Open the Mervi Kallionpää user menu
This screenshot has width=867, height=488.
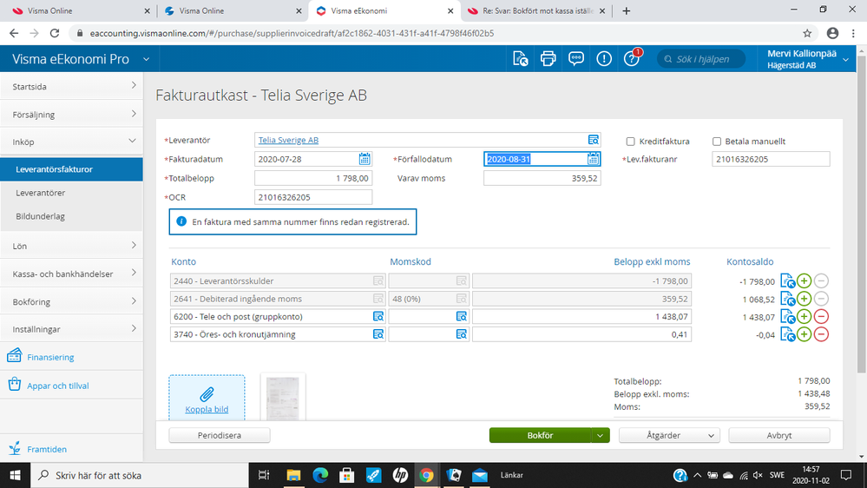808,59
